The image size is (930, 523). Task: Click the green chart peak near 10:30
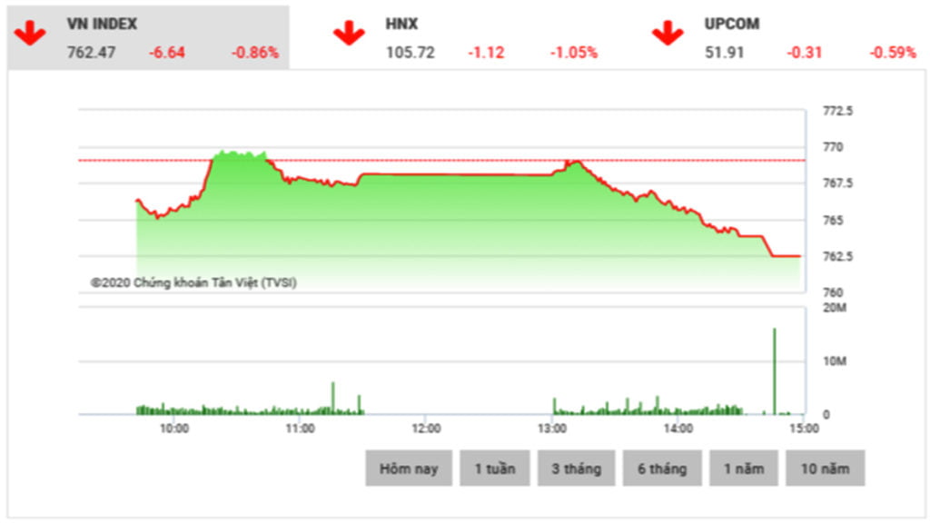(236, 153)
